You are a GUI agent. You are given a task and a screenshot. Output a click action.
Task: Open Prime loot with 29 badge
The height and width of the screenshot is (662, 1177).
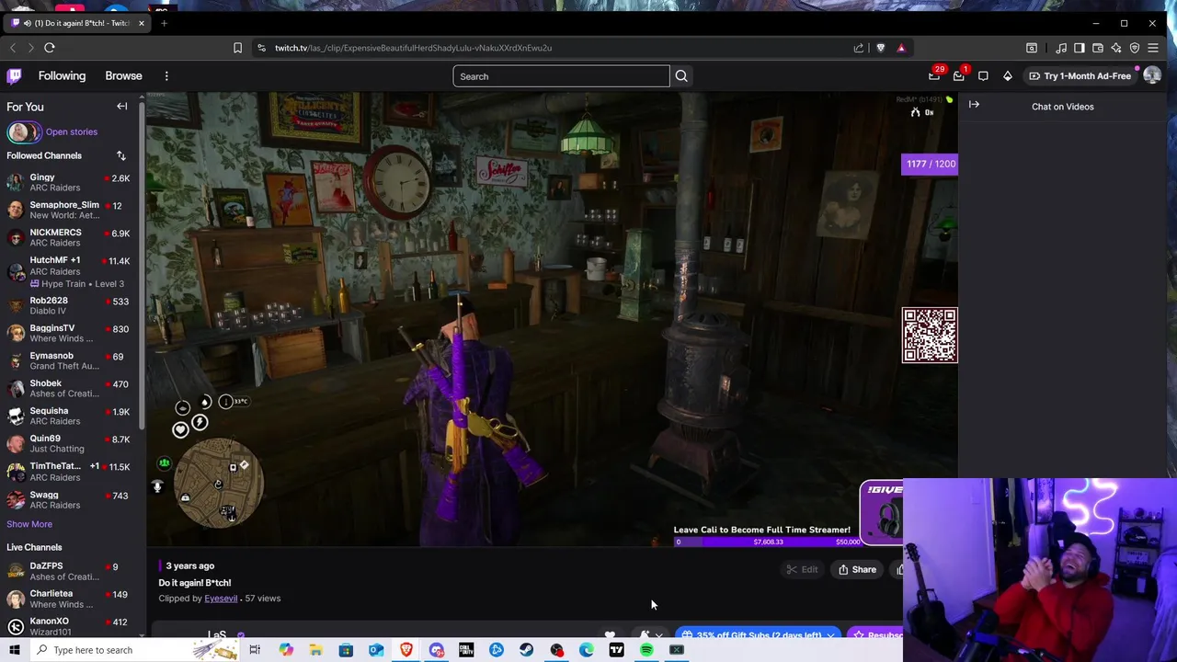(x=934, y=76)
